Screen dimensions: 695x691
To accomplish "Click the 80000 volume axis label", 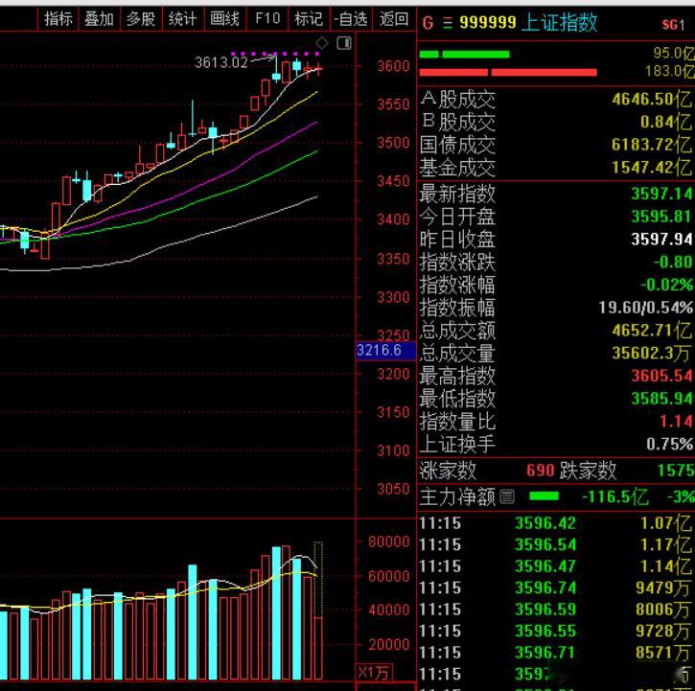I will point(389,541).
